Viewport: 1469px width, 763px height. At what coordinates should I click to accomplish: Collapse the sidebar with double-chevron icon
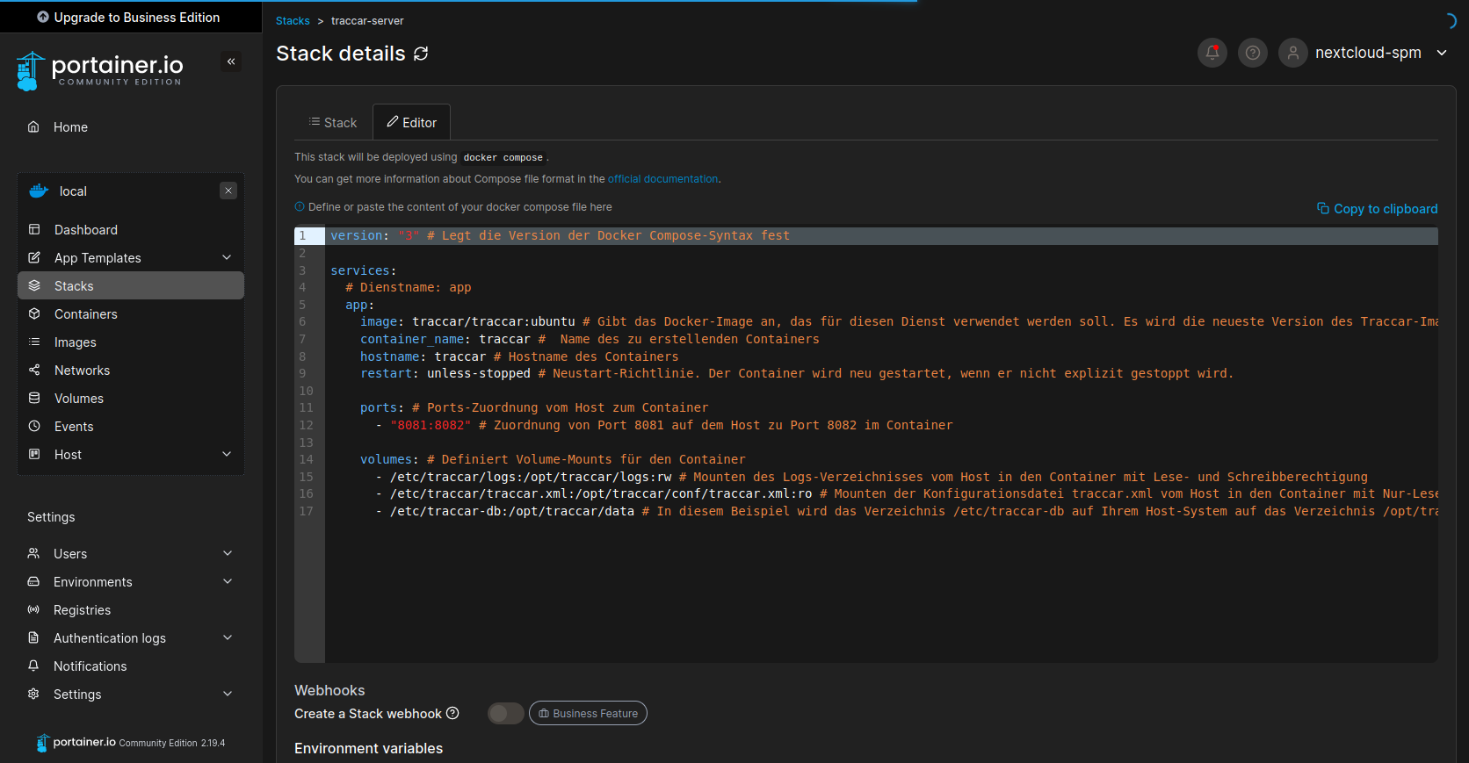231,61
